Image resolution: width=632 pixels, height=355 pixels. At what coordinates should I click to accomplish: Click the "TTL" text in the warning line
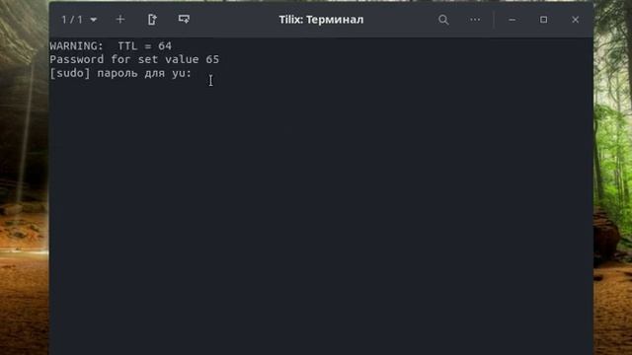coord(127,46)
